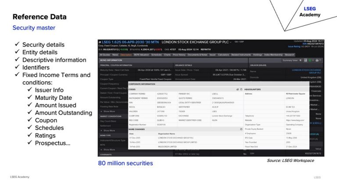Image resolution: width=337 pixels, height=189 pixels.
Task: Select the Related Instruments tab
Action: [x=241, y=55]
